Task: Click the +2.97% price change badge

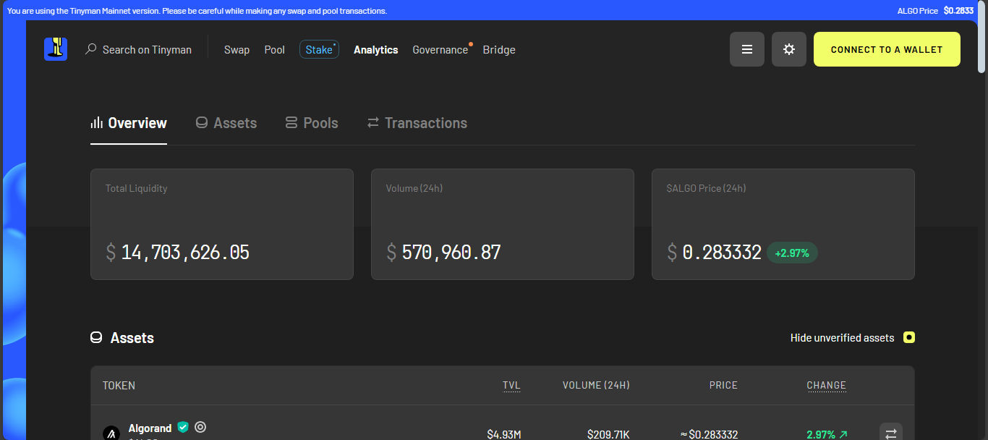Action: pos(792,253)
